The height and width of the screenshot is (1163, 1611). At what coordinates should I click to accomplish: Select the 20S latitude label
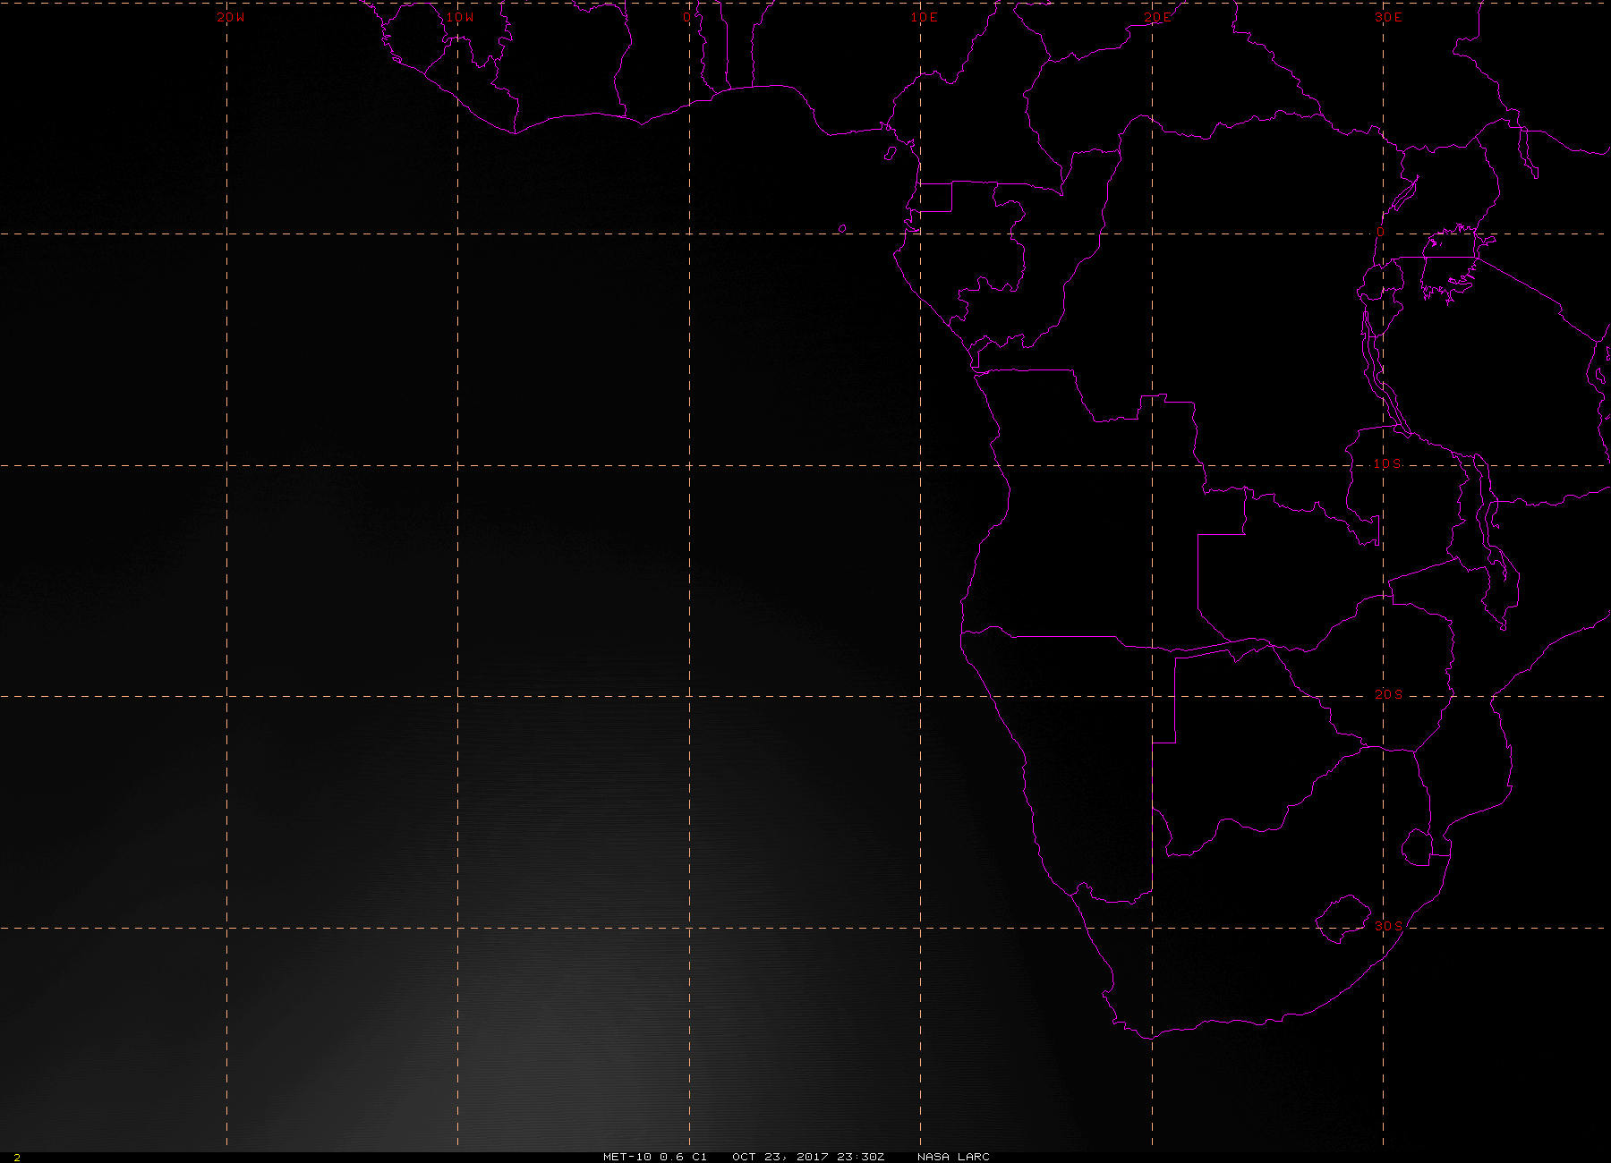click(1388, 695)
